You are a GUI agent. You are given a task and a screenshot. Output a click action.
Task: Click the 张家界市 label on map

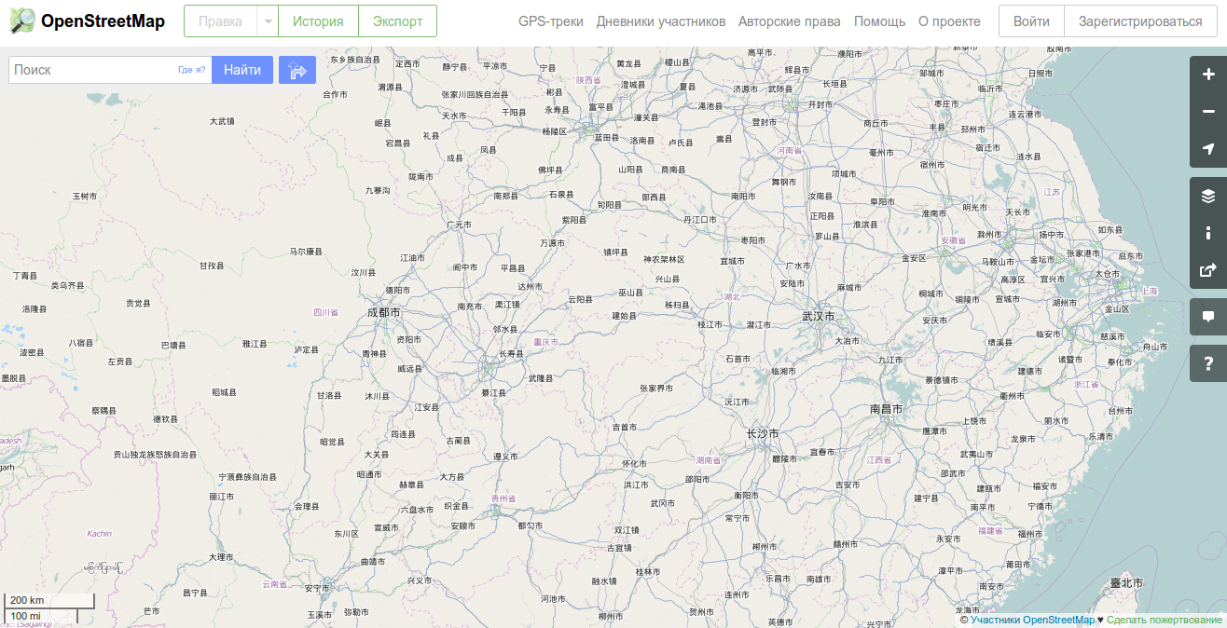[657, 388]
